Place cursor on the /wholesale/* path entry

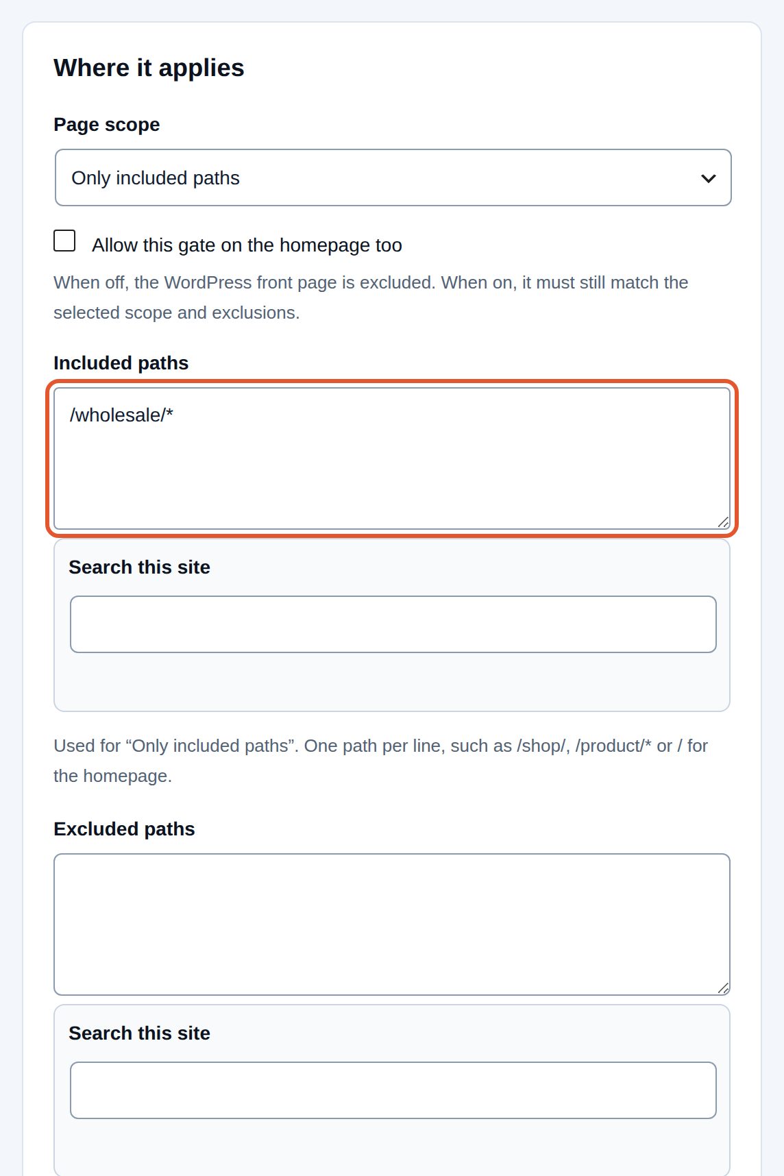coord(121,415)
